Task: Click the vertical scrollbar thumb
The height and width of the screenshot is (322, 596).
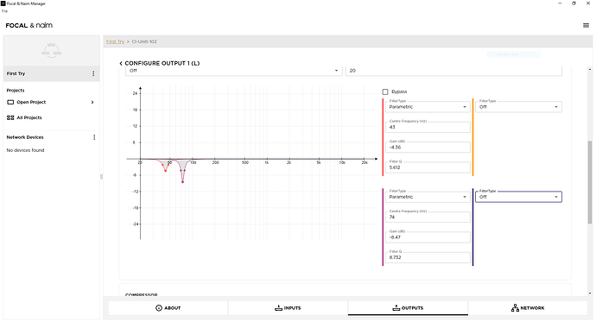Action: coord(590,182)
